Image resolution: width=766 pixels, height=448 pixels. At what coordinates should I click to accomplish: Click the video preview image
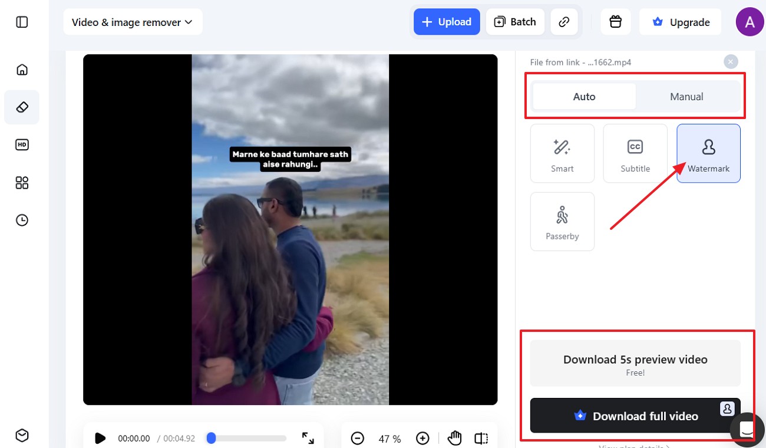click(290, 229)
